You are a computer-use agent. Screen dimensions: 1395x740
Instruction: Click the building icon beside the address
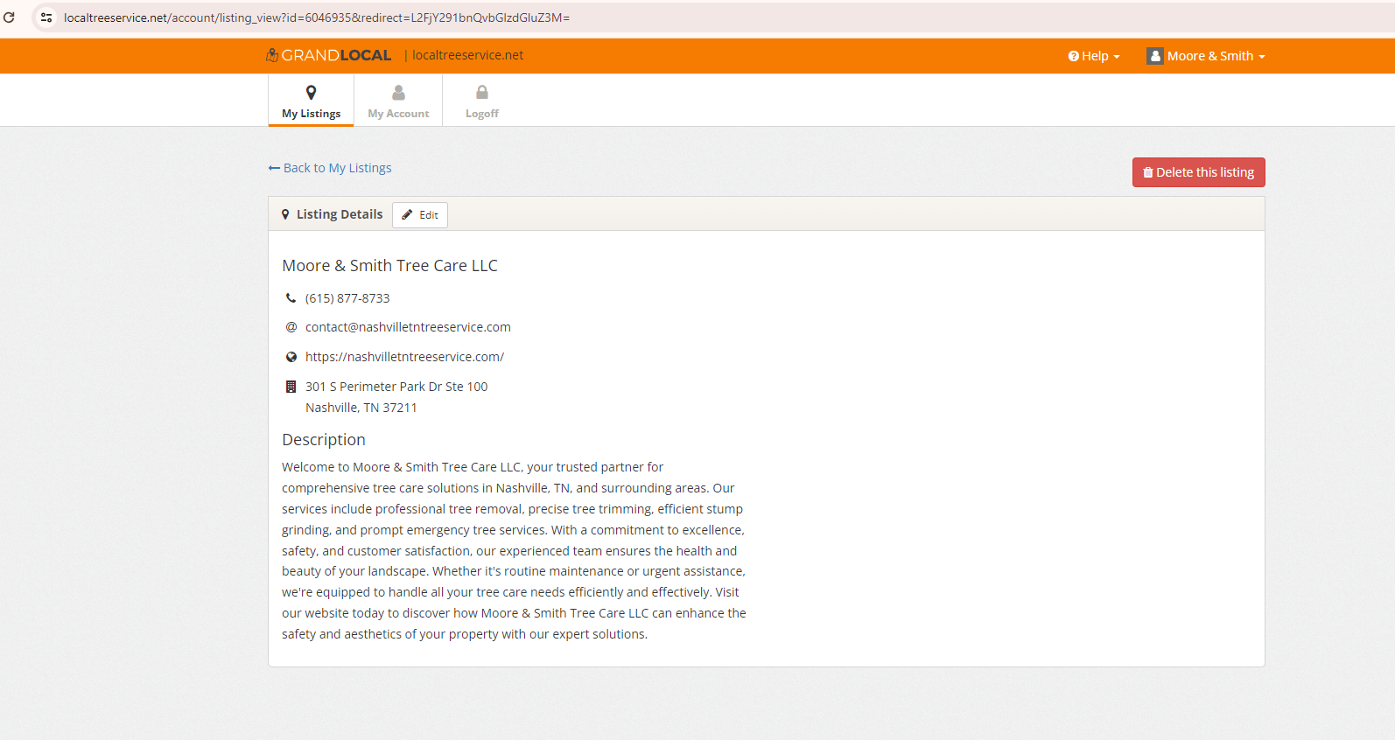coord(291,387)
